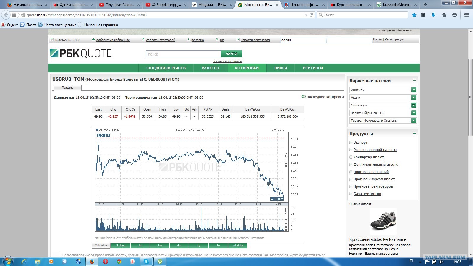Open the Windows Start menu
Screen dimensions: 473x266
[x=8, y=261]
